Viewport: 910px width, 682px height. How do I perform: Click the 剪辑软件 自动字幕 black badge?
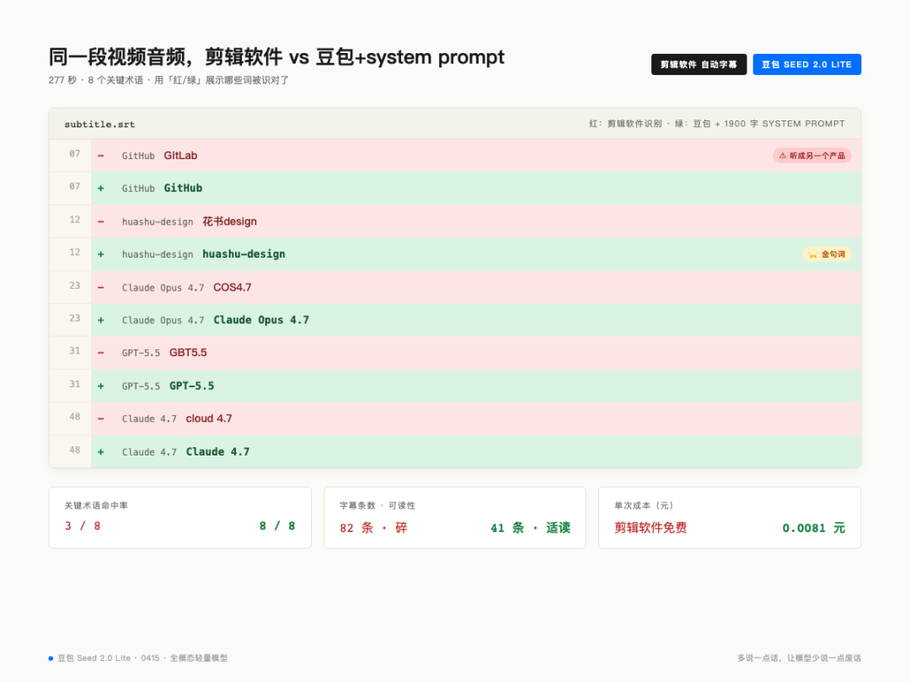pos(699,64)
